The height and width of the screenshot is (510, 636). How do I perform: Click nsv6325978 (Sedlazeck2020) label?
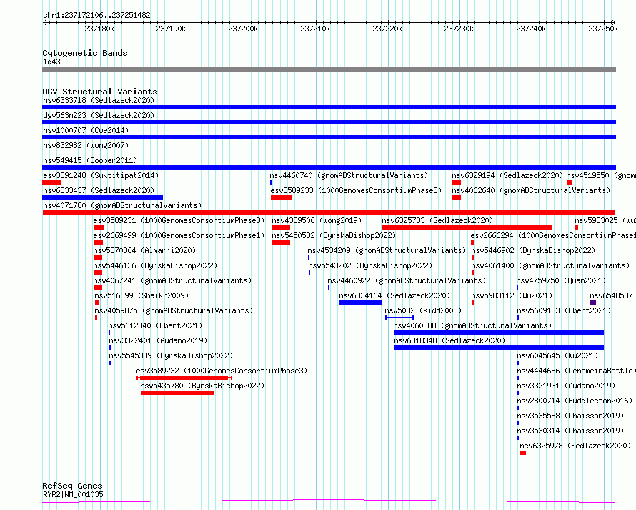coord(575,446)
